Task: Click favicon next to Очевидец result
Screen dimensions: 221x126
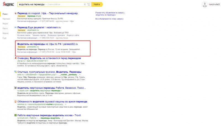Action: [15, 58]
